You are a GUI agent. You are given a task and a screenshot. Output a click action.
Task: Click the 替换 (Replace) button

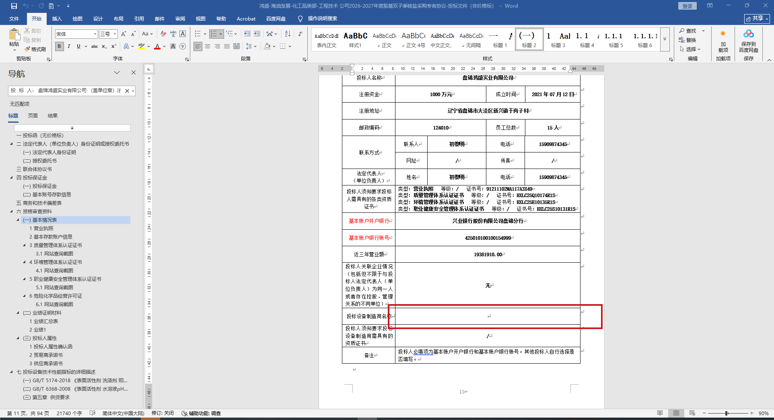[688, 40]
